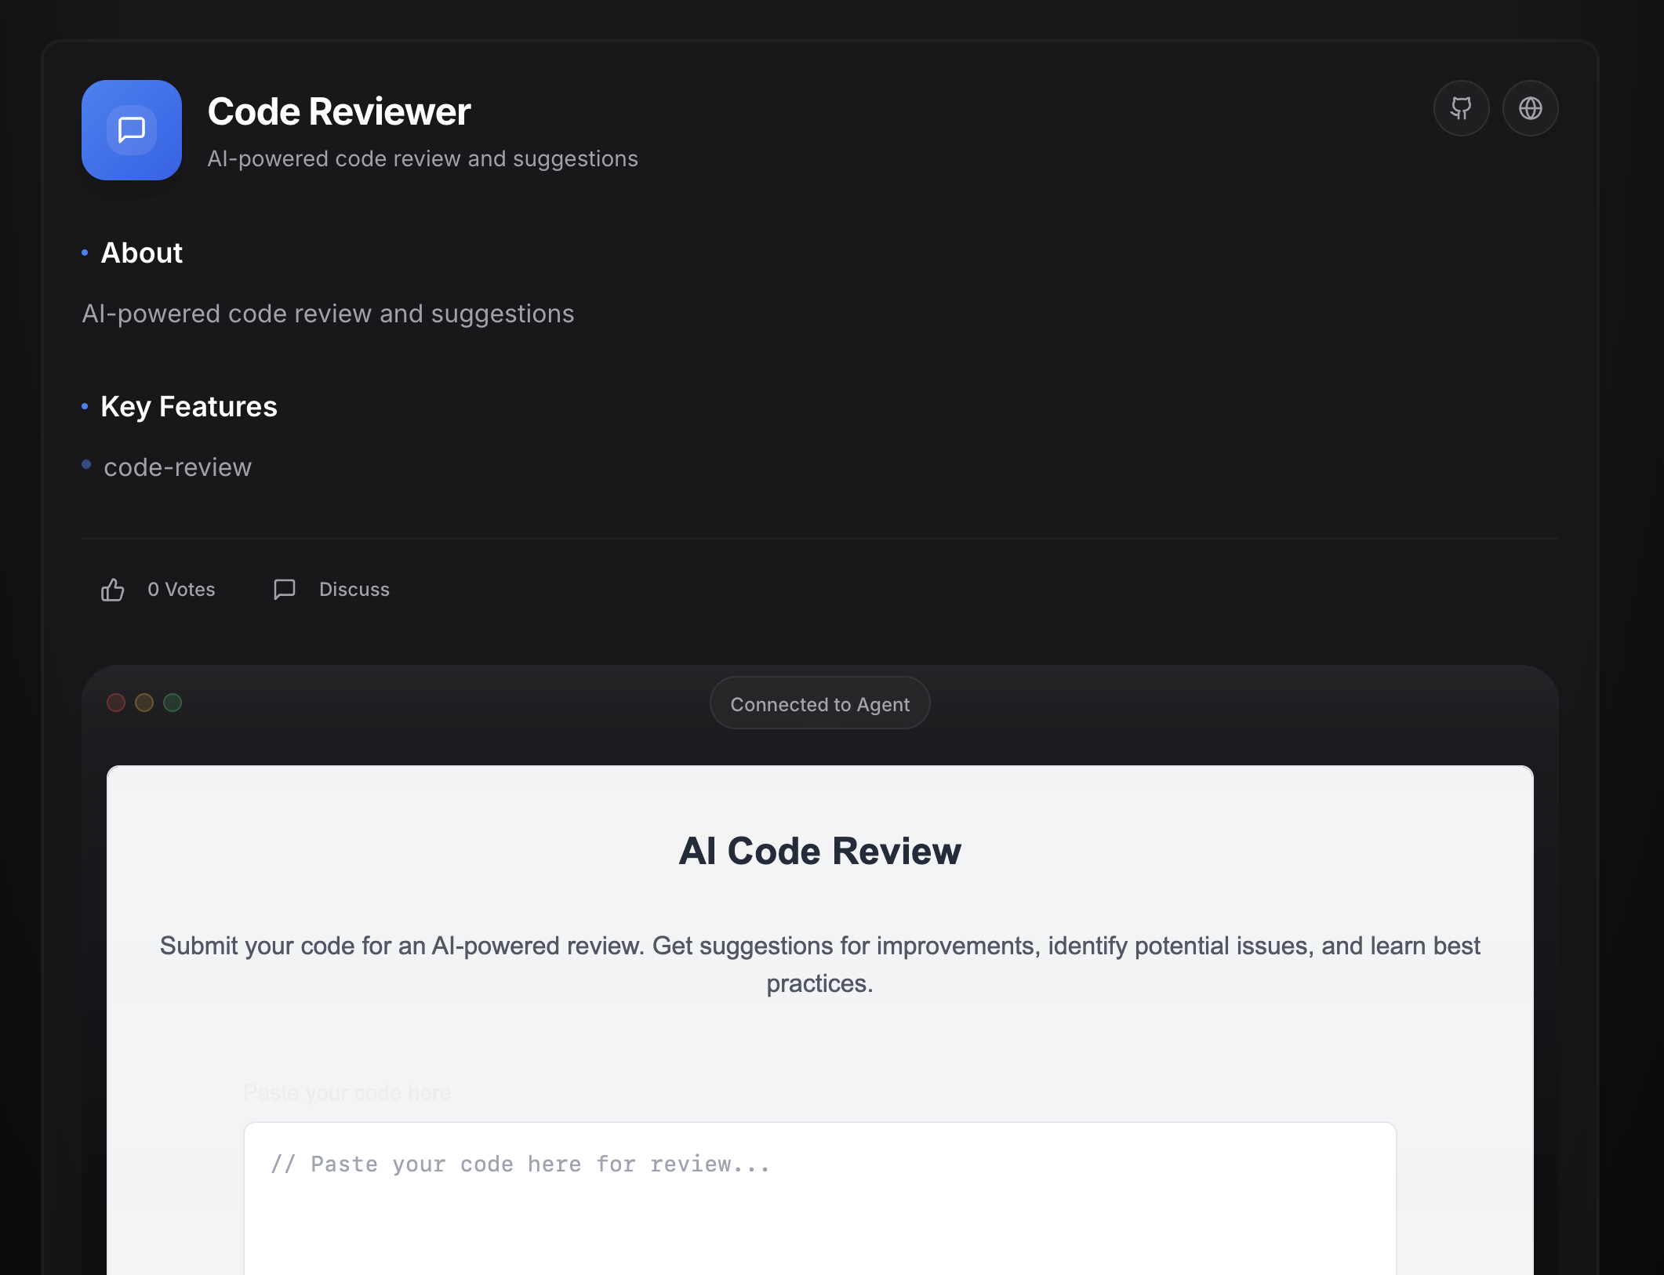Click the About section heading

click(x=142, y=253)
